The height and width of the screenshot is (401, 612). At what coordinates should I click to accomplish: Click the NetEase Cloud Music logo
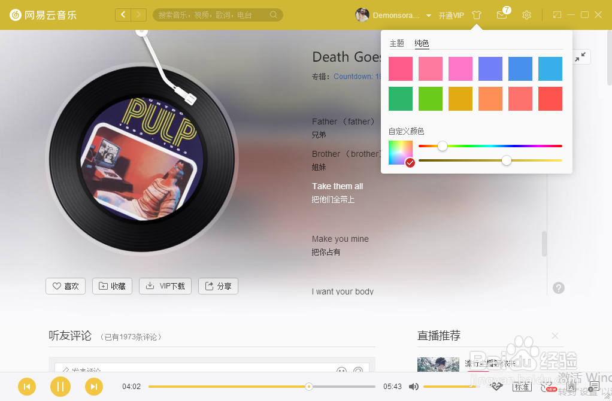click(43, 15)
